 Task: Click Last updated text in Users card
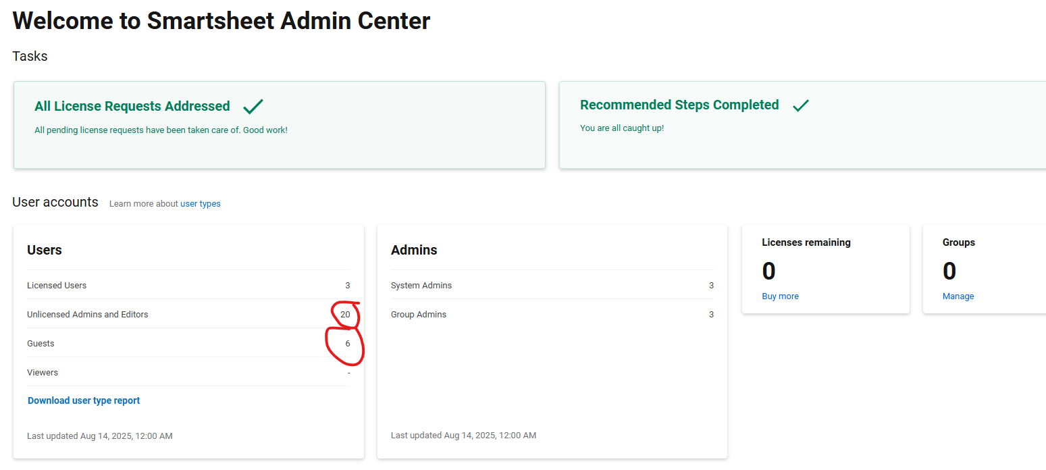100,436
